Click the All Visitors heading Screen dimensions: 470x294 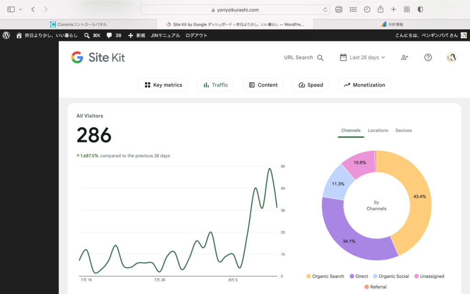90,116
